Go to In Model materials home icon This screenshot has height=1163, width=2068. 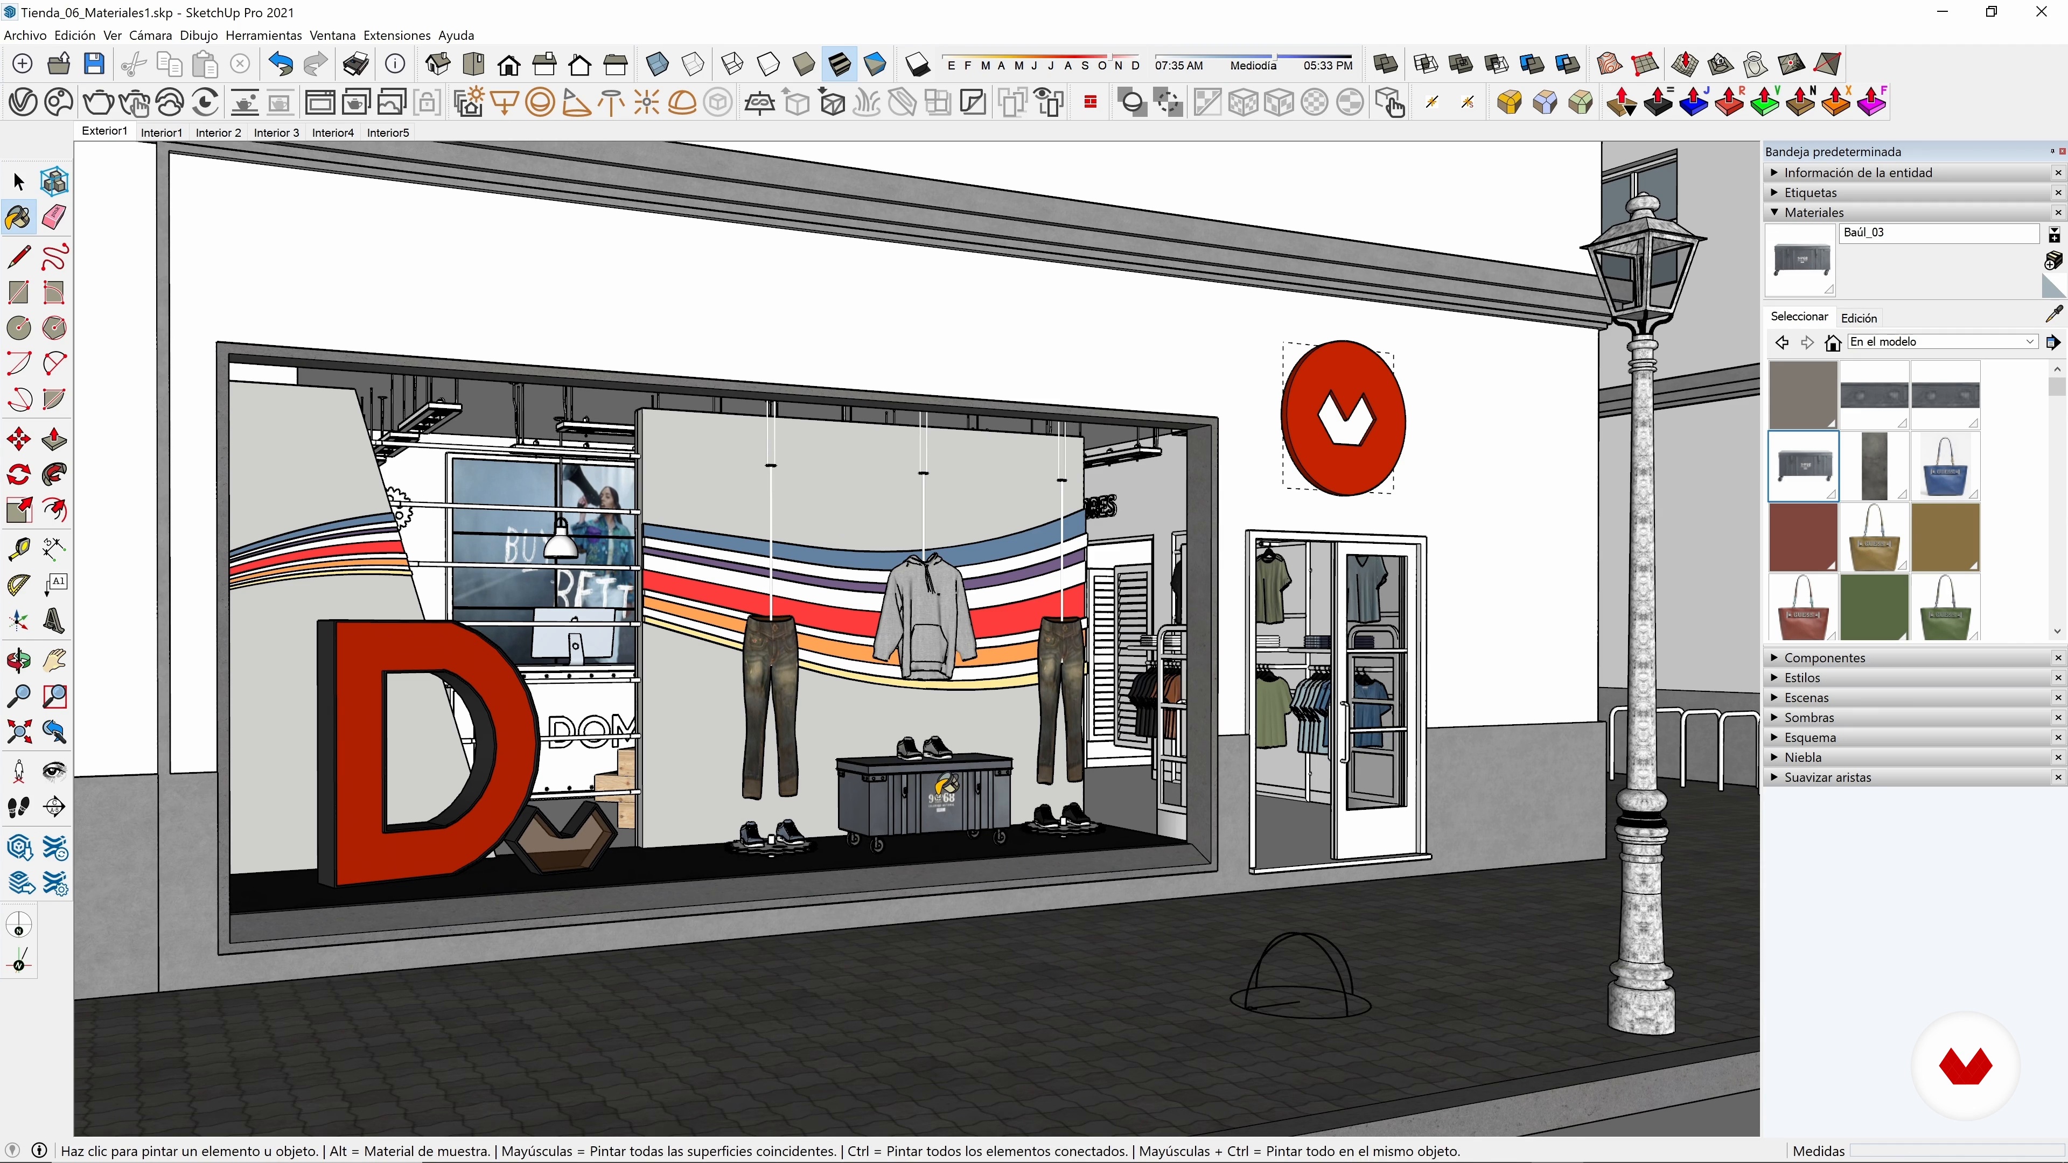point(1833,343)
